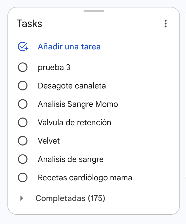Image resolution: width=186 pixels, height=224 pixels.
Task: Check off 'Analisis Sangre Momo' task
Action: tap(23, 104)
